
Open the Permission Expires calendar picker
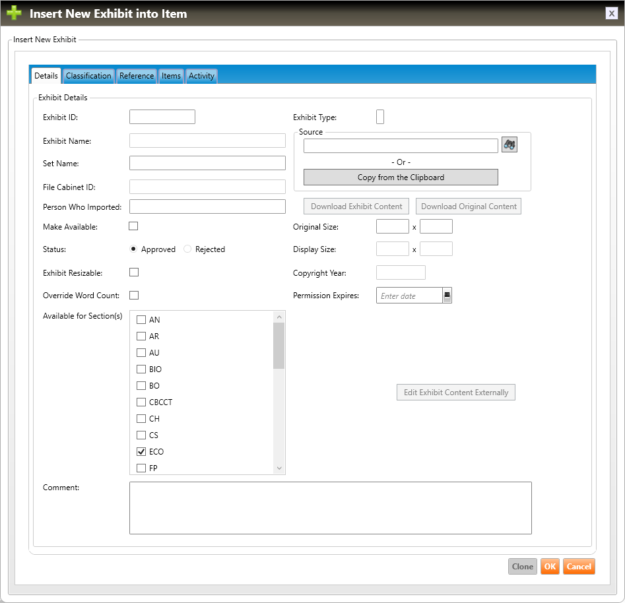click(447, 296)
